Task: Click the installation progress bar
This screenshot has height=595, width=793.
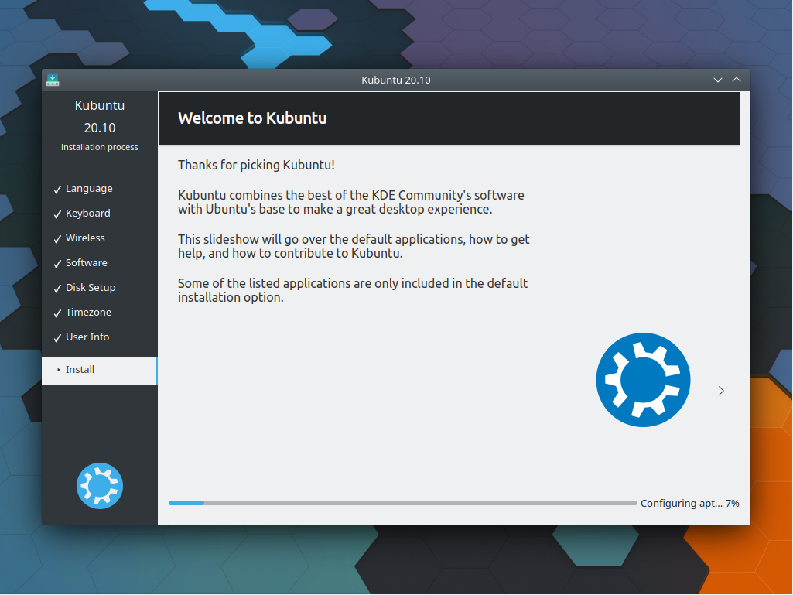Action: 402,503
